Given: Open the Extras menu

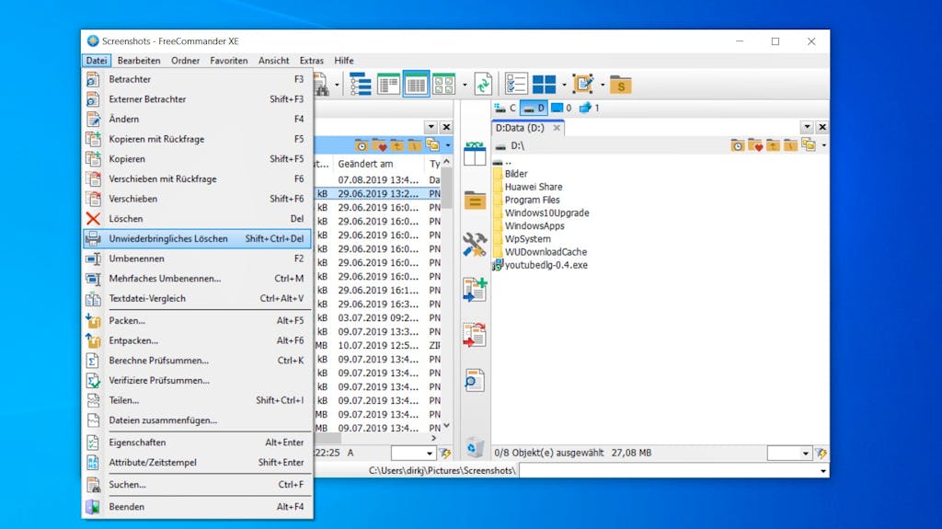Looking at the screenshot, I should [311, 61].
